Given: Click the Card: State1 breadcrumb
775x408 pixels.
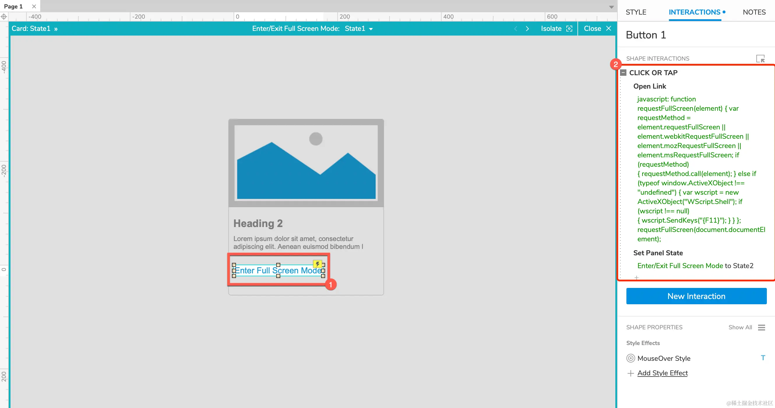Looking at the screenshot, I should point(31,29).
